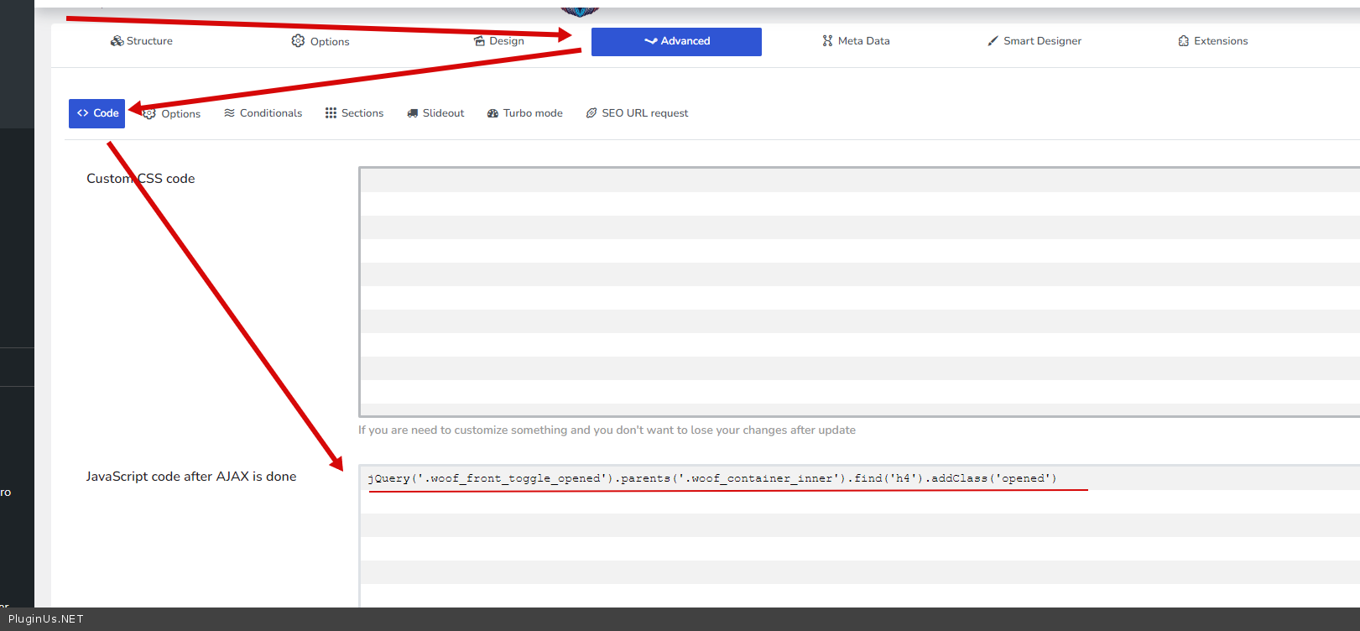The width and height of the screenshot is (1360, 631).
Task: Click the Structure tab's blocks icon
Action: click(117, 41)
